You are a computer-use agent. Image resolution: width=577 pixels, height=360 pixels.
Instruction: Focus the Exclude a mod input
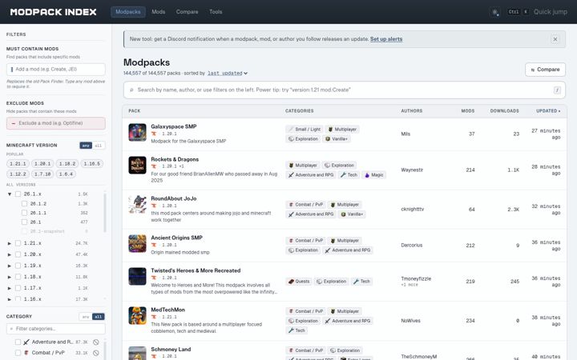[x=56, y=123]
